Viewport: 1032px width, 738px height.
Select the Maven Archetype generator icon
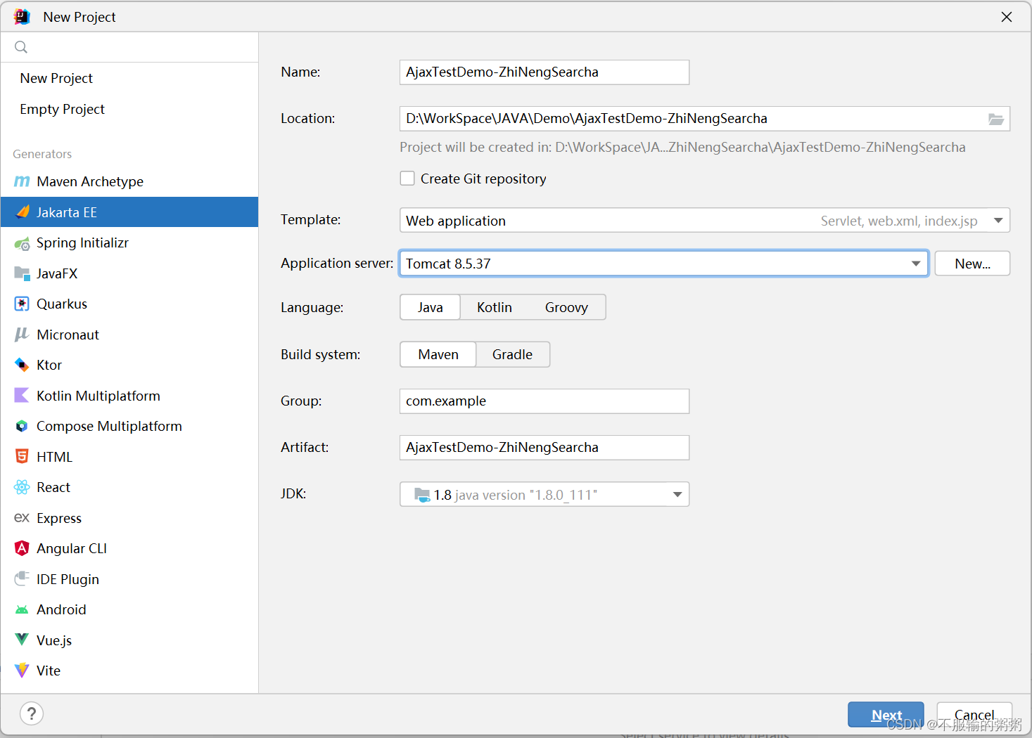click(x=22, y=181)
